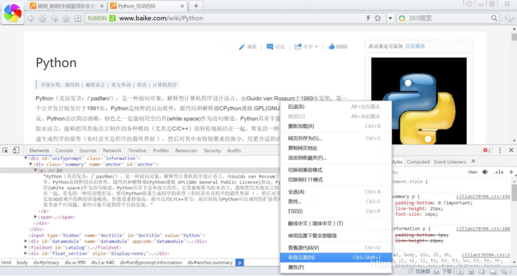Choose 后退(B) from context menu
This screenshot has height=276, width=517.
click(335, 106)
